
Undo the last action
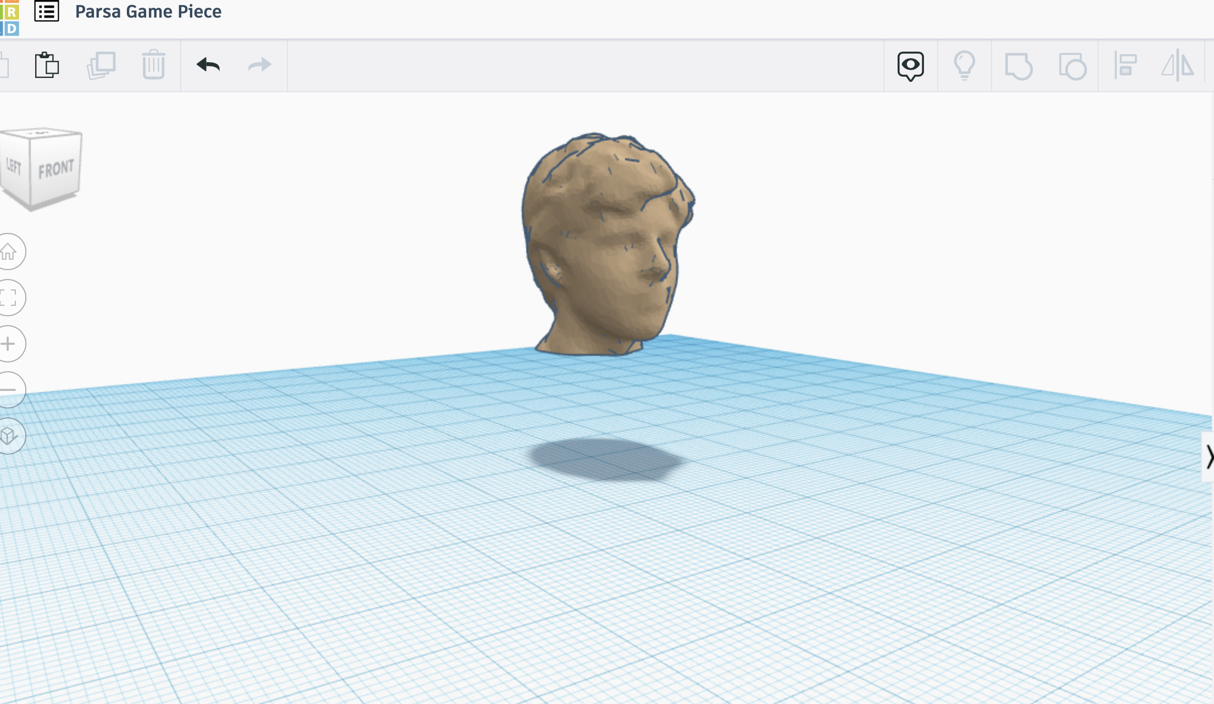(208, 65)
